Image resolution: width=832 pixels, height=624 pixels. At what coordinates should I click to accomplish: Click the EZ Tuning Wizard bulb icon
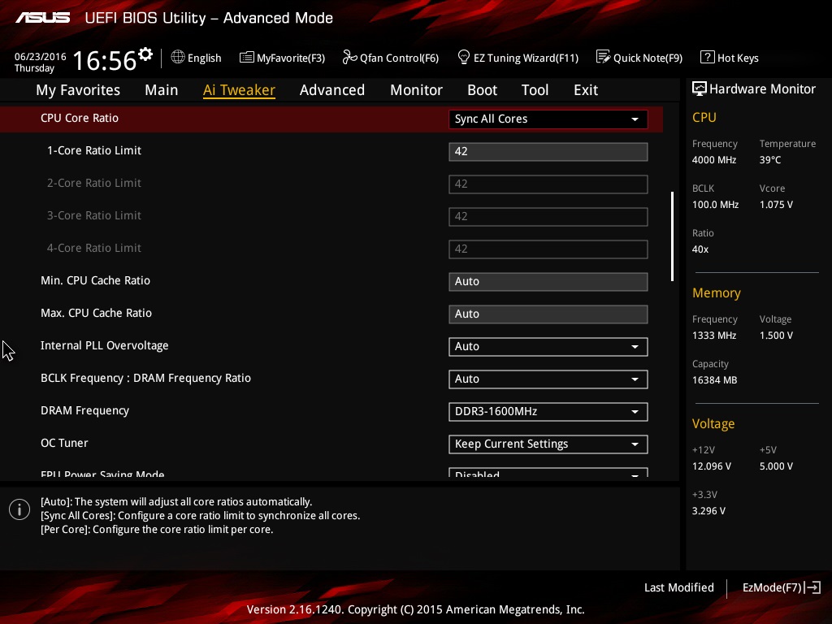[x=464, y=57]
